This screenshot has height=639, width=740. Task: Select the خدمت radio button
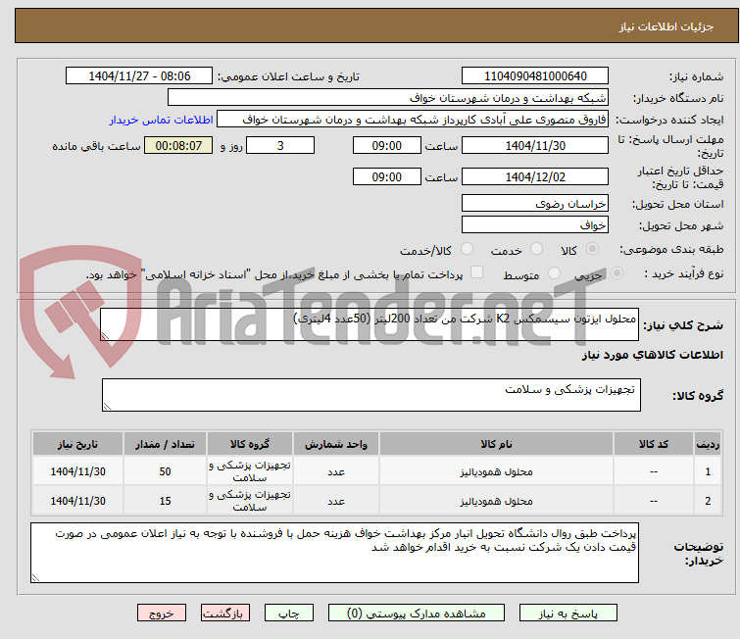[536, 249]
